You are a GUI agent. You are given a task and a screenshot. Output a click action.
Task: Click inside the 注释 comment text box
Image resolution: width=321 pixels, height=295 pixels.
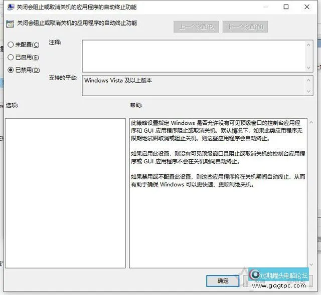[194, 56]
